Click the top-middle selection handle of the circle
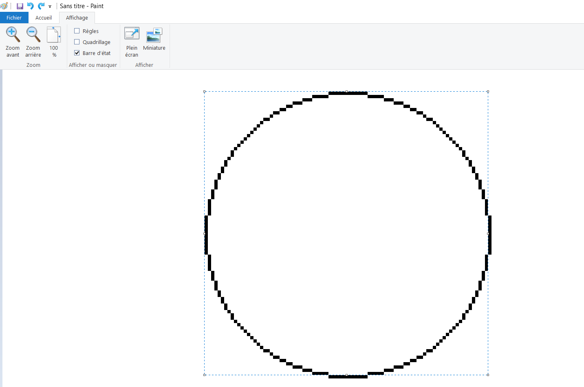The height and width of the screenshot is (387, 584). (x=346, y=92)
